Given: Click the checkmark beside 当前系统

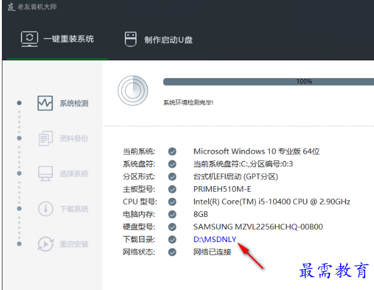Looking at the screenshot, I should click(172, 151).
